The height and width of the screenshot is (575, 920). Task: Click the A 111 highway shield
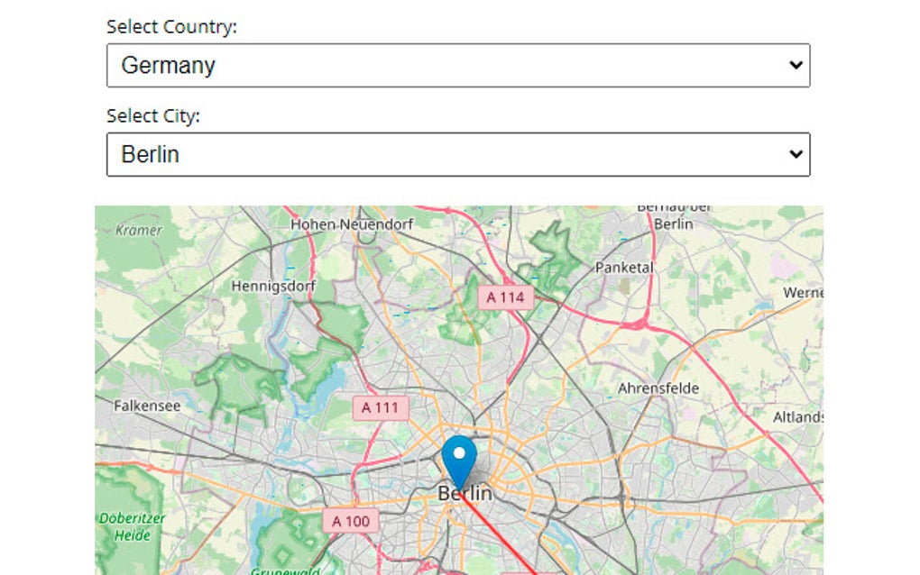tap(380, 407)
